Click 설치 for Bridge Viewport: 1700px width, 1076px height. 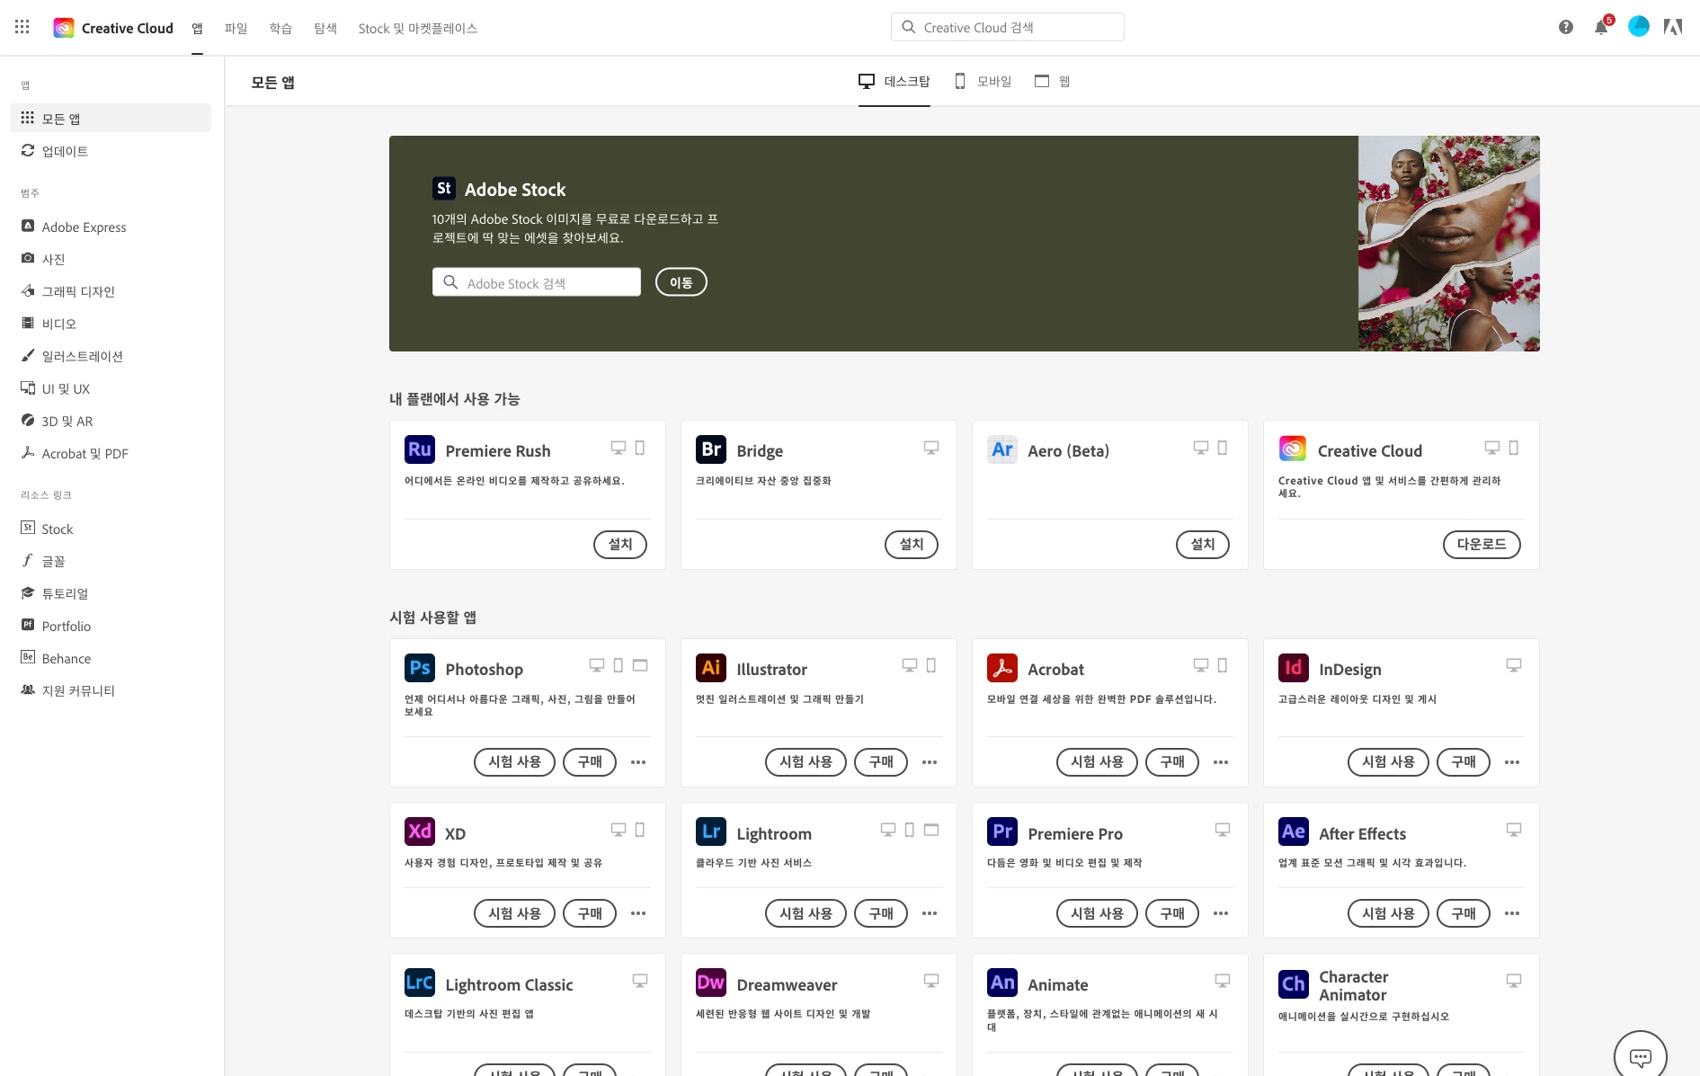click(912, 544)
